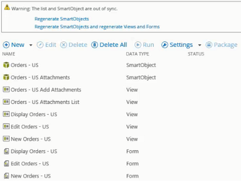This screenshot has width=241, height=181.
Task: Expand the Settings dropdown arrow
Action: 200,45
